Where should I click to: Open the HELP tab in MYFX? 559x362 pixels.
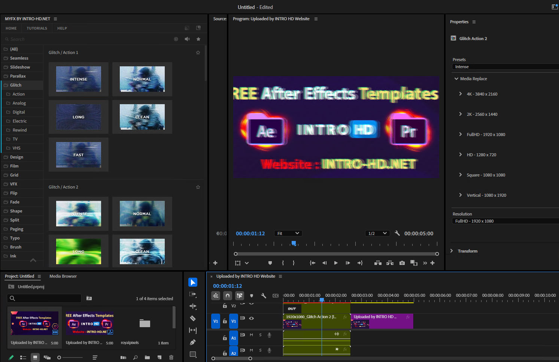point(62,28)
